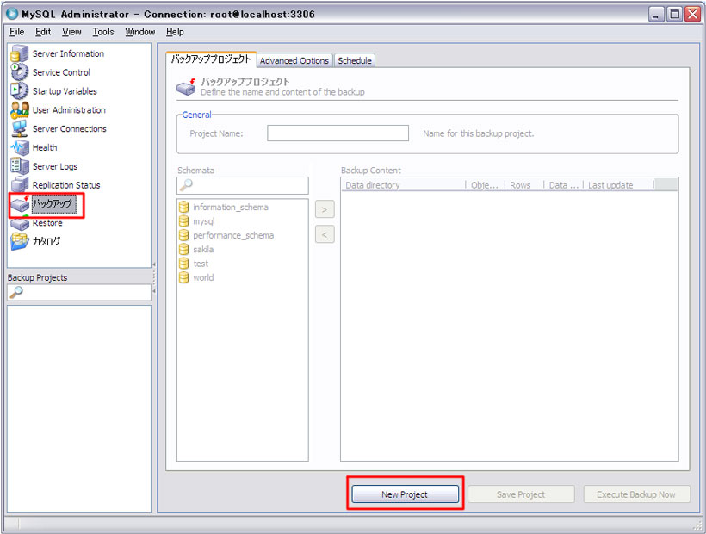This screenshot has width=706, height=534.
Task: Click the world database icon
Action: [183, 277]
